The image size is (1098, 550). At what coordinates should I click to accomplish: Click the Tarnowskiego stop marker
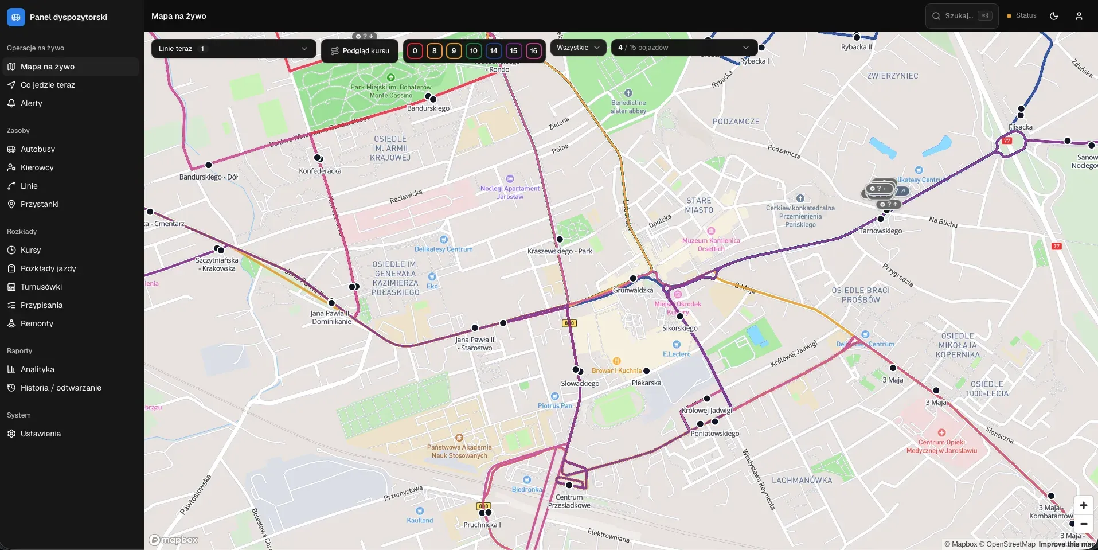(x=881, y=219)
